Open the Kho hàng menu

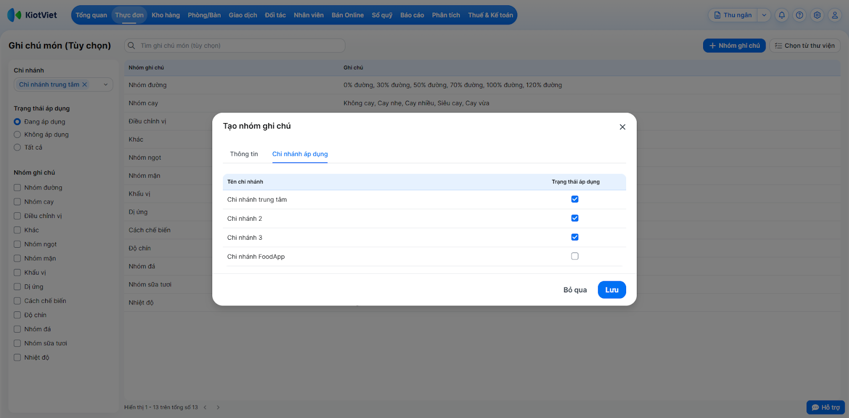pos(166,15)
